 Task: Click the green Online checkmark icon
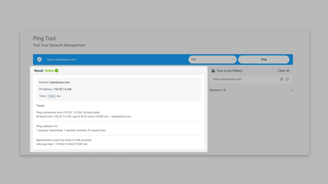point(56,71)
